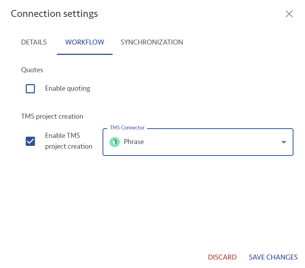Open the Synchronization tab
This screenshot has width=305, height=268.
(152, 42)
